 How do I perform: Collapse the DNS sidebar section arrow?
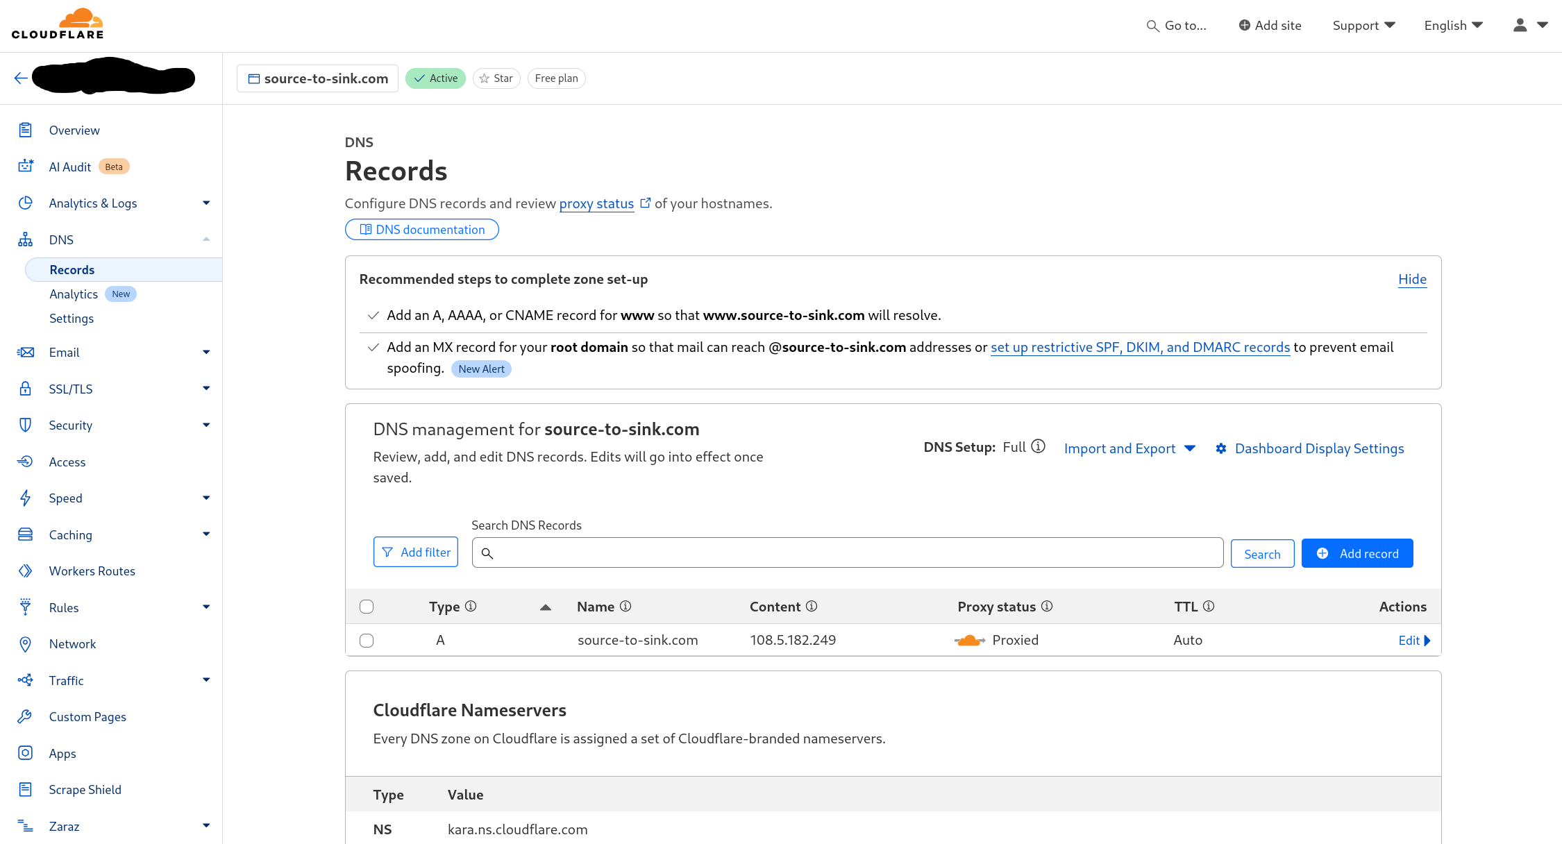click(206, 239)
